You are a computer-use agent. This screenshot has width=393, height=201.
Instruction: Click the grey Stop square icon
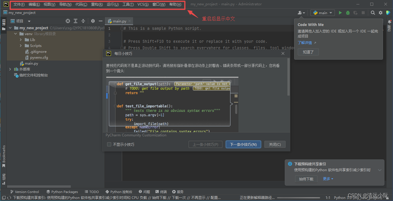pos(363,13)
